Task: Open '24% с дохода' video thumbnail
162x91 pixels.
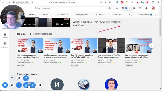Action: pos(30,46)
